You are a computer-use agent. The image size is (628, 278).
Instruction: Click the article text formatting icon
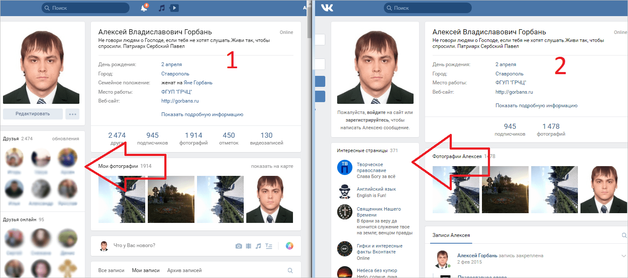pos(268,246)
